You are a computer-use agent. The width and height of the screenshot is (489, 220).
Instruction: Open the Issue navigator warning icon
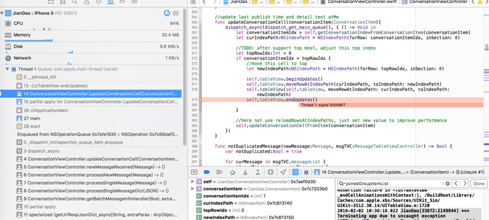pos(86,2)
